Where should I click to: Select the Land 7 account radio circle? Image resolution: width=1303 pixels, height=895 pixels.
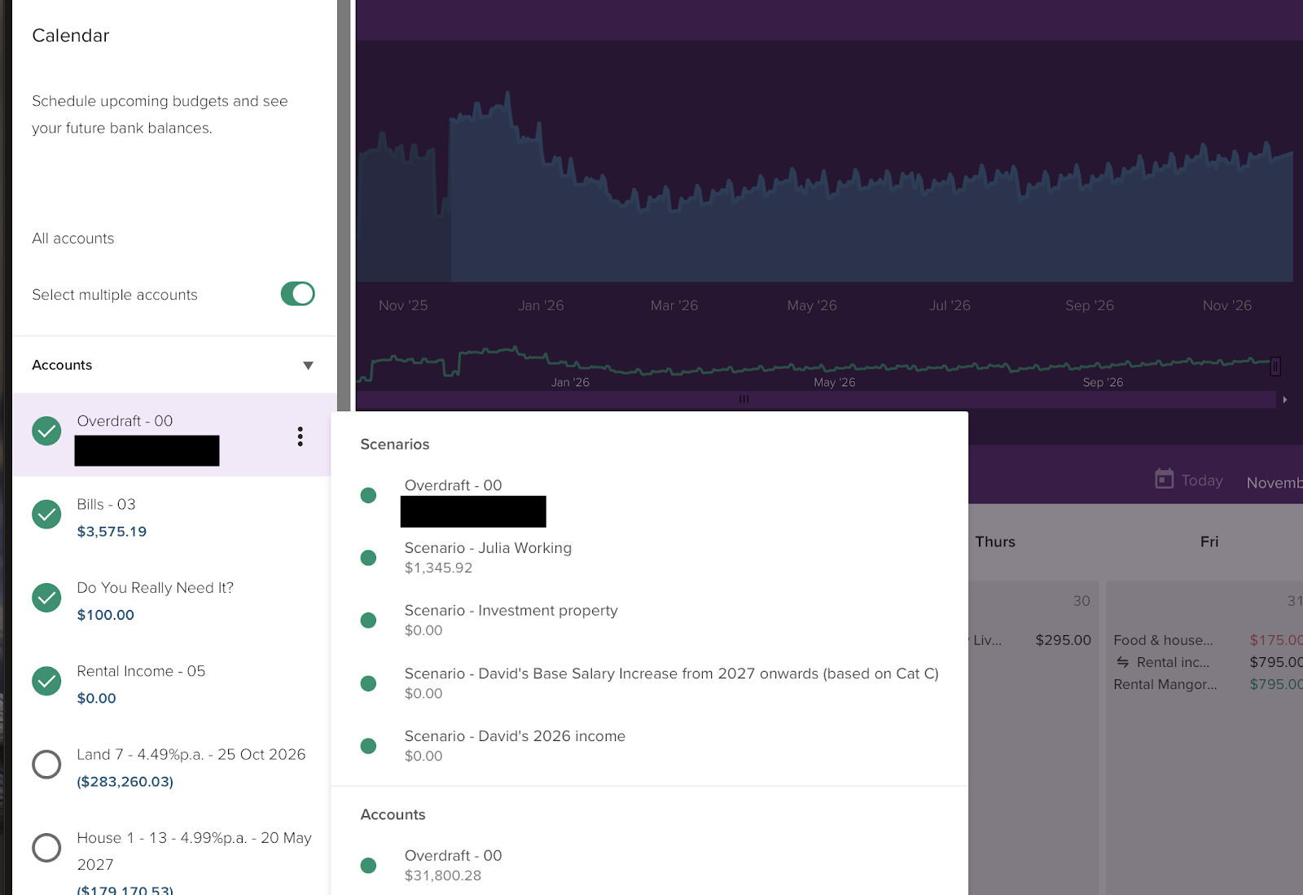tap(46, 765)
